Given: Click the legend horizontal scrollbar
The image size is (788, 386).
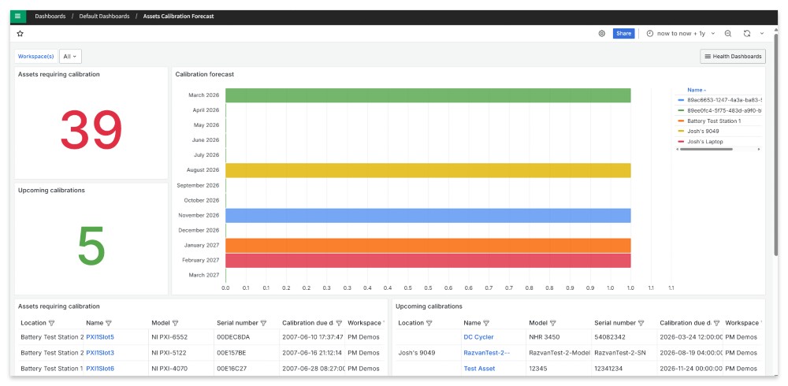Looking at the screenshot, I should point(706,149).
